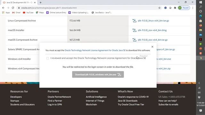Open Java Basics bookmark
This screenshot has width=205, height=115.
(102, 12)
